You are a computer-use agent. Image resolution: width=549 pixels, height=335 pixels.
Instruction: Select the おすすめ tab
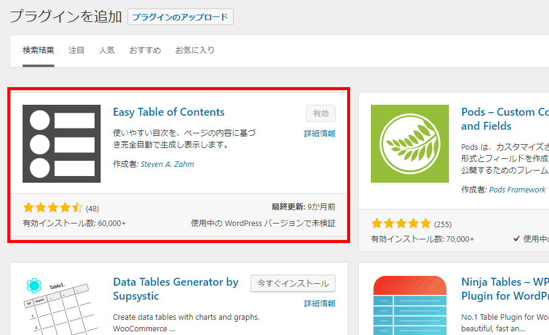[x=145, y=51]
